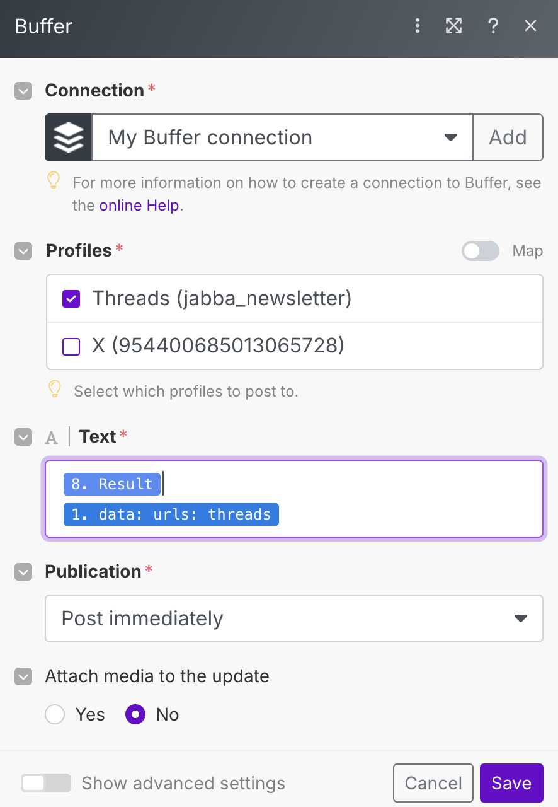Collapse the Connection section chevron
558x807 pixels.
(23, 91)
